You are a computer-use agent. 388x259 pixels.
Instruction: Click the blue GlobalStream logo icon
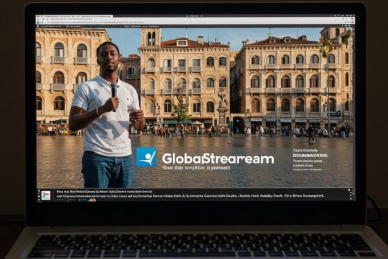pos(146,157)
